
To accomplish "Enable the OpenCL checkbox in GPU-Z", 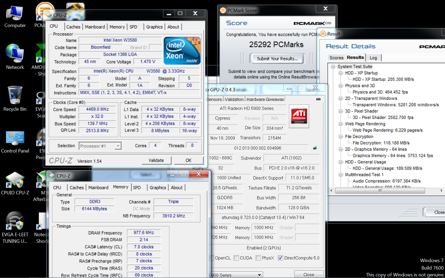I will tap(212, 258).
